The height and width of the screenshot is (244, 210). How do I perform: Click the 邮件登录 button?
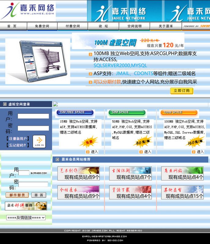pyautogui.click(x=17, y=195)
